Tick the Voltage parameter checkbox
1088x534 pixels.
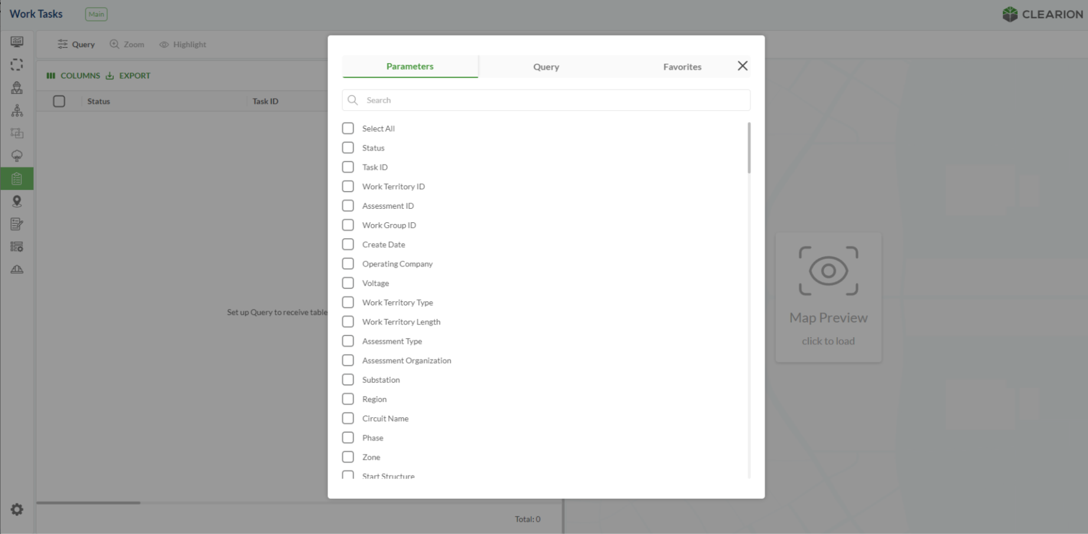[x=348, y=283]
